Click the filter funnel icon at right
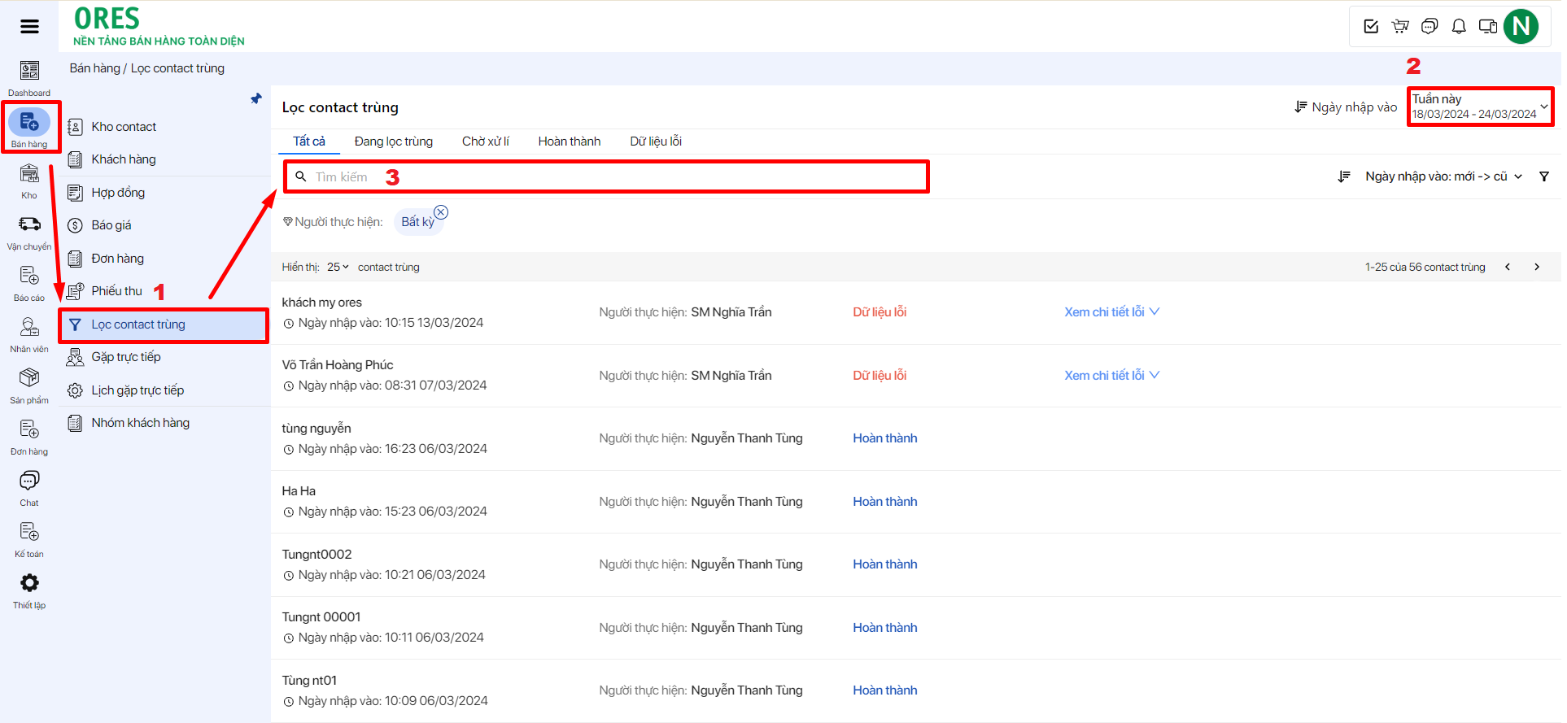The width and height of the screenshot is (1567, 723). point(1544,176)
